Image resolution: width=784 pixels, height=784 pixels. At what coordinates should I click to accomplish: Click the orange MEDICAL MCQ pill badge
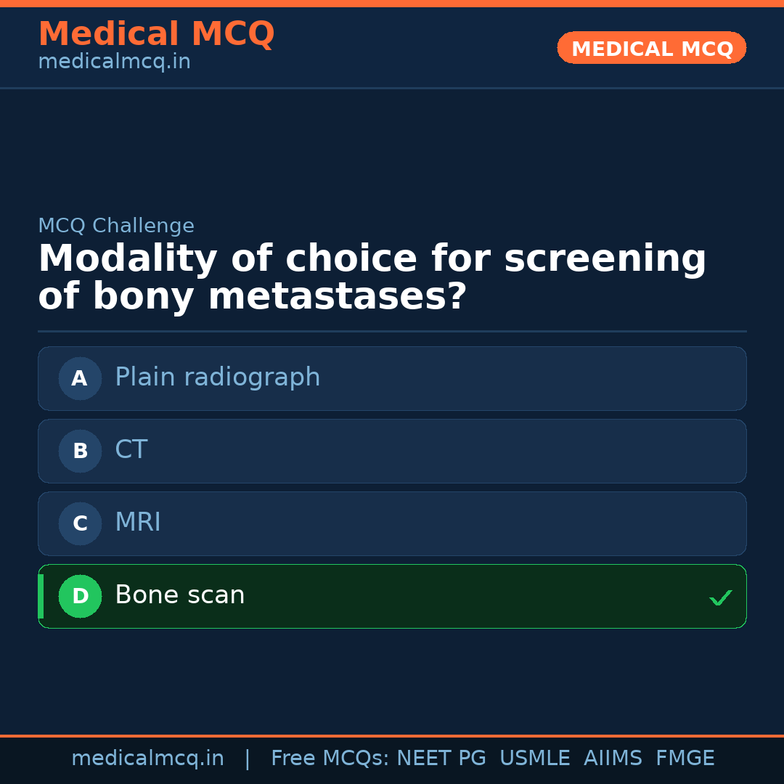coord(651,48)
